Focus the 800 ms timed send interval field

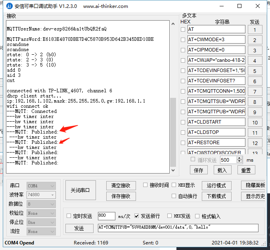pyautogui.click(x=106, y=216)
